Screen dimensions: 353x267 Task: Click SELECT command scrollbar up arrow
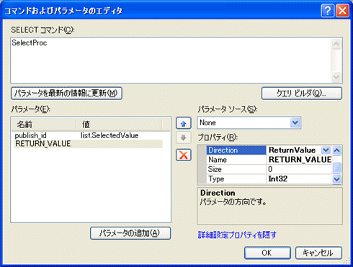[336, 44]
